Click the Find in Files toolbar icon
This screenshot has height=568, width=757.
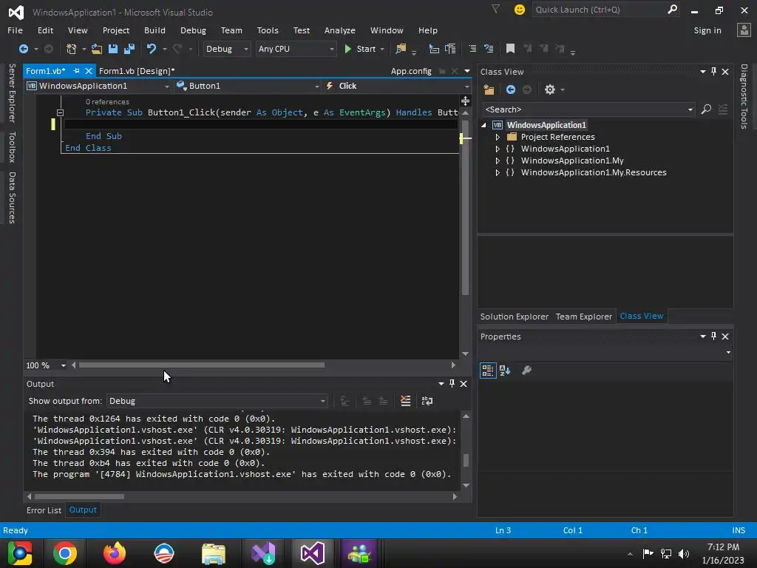[x=401, y=49]
